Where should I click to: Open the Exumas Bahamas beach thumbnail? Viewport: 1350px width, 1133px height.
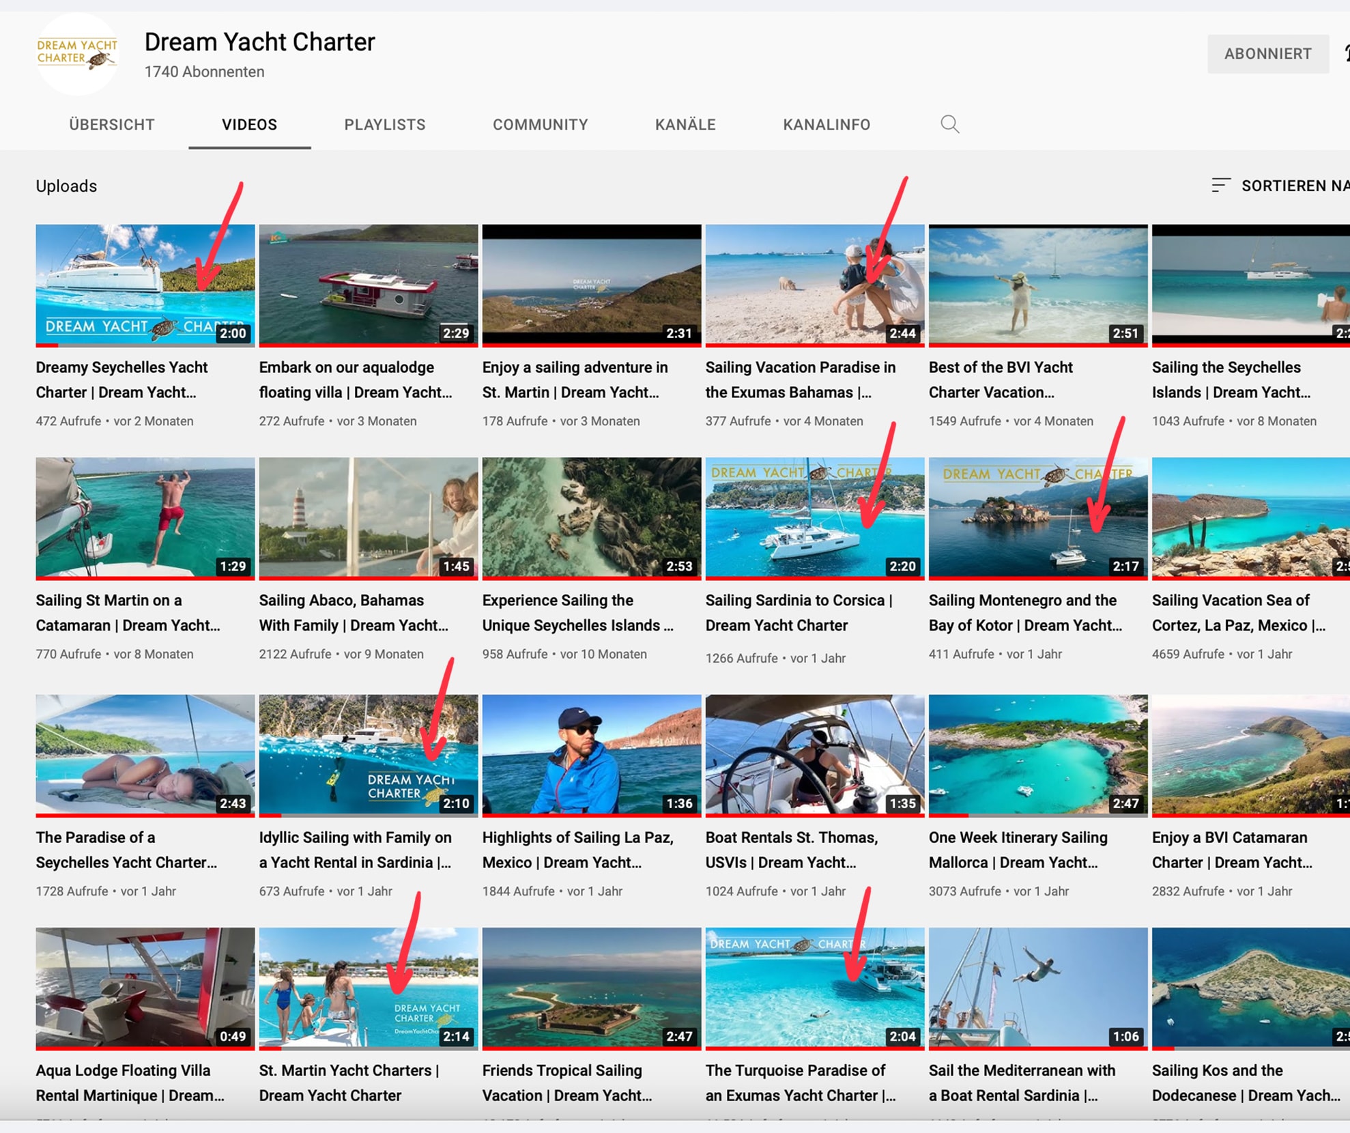815,285
